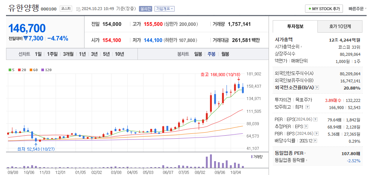Select the 5년 line chart period
Screen dimensions: 370x175
pyautogui.click(x=106, y=54)
